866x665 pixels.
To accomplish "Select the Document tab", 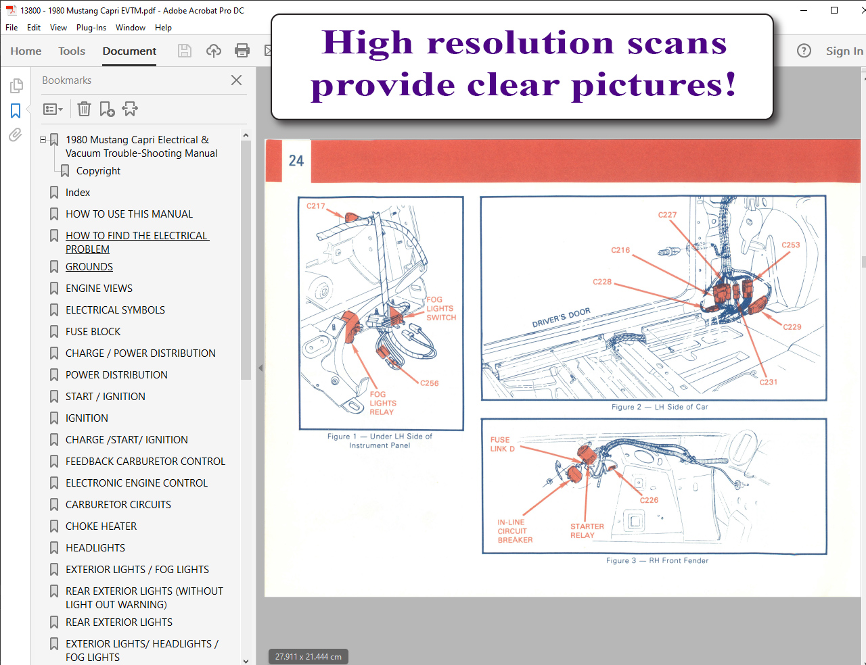I will pos(129,51).
